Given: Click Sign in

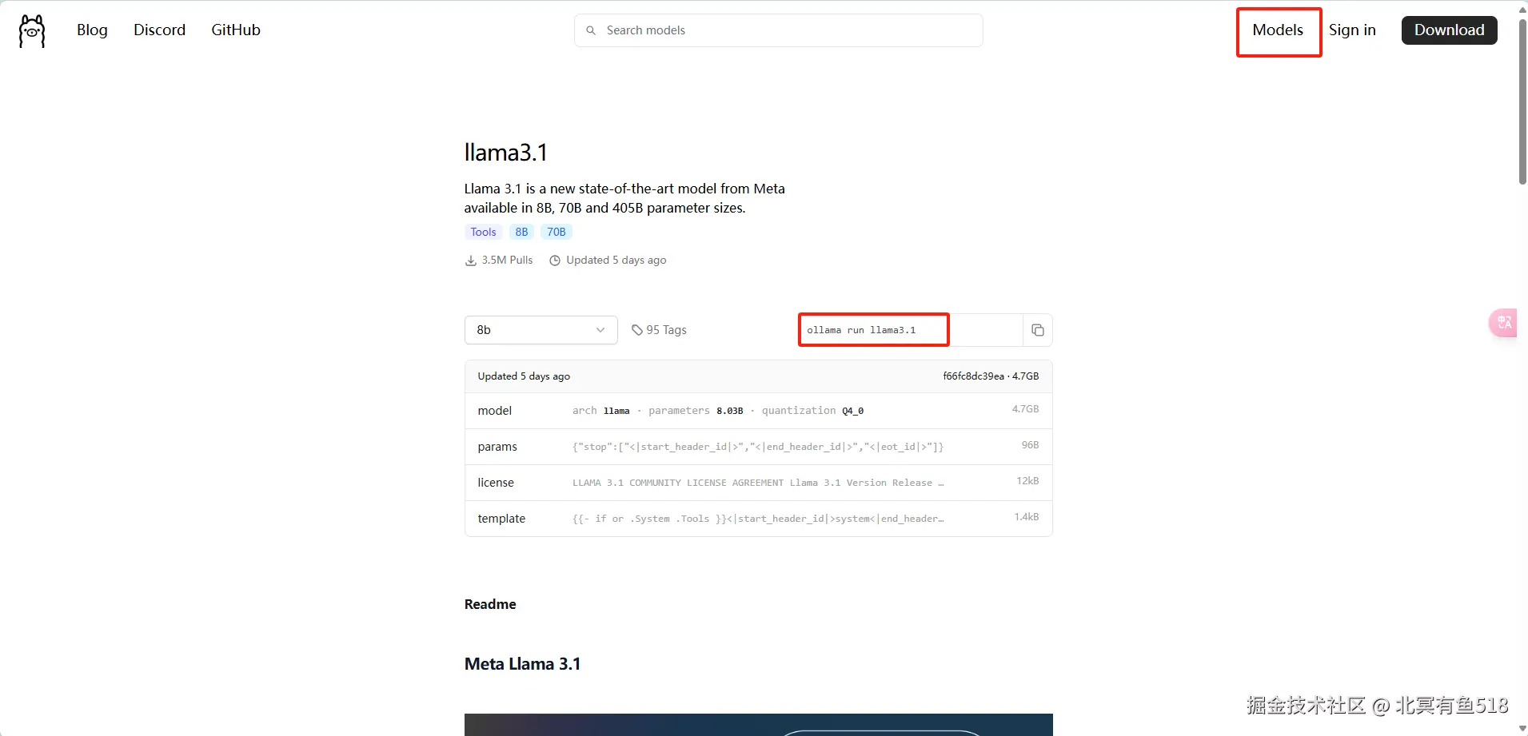Looking at the screenshot, I should (1352, 30).
